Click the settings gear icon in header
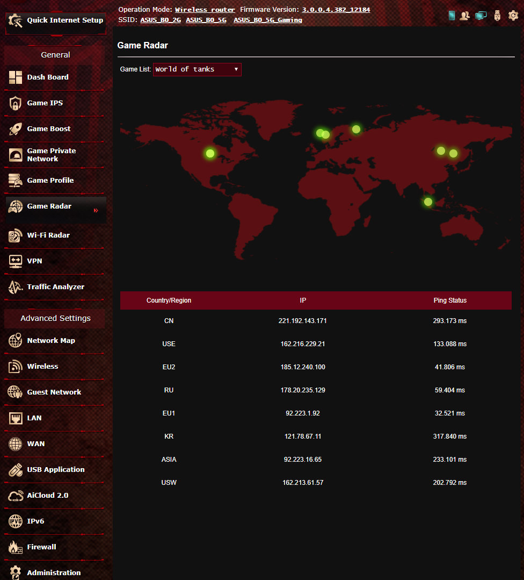Image resolution: width=524 pixels, height=580 pixels. coord(513,16)
